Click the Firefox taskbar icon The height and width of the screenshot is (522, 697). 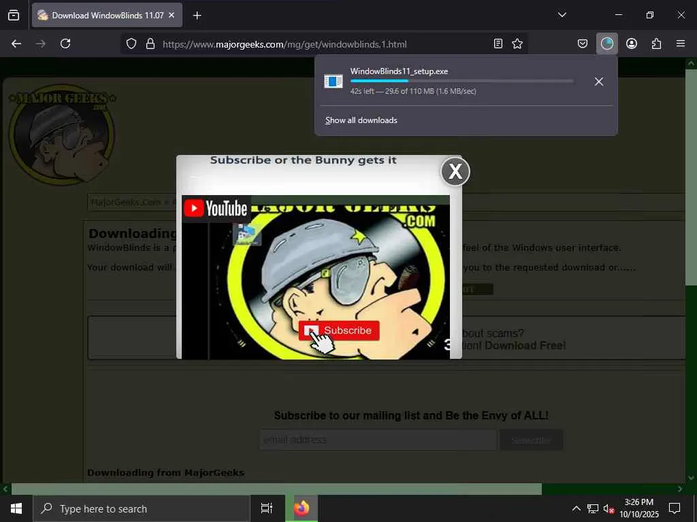click(x=302, y=508)
